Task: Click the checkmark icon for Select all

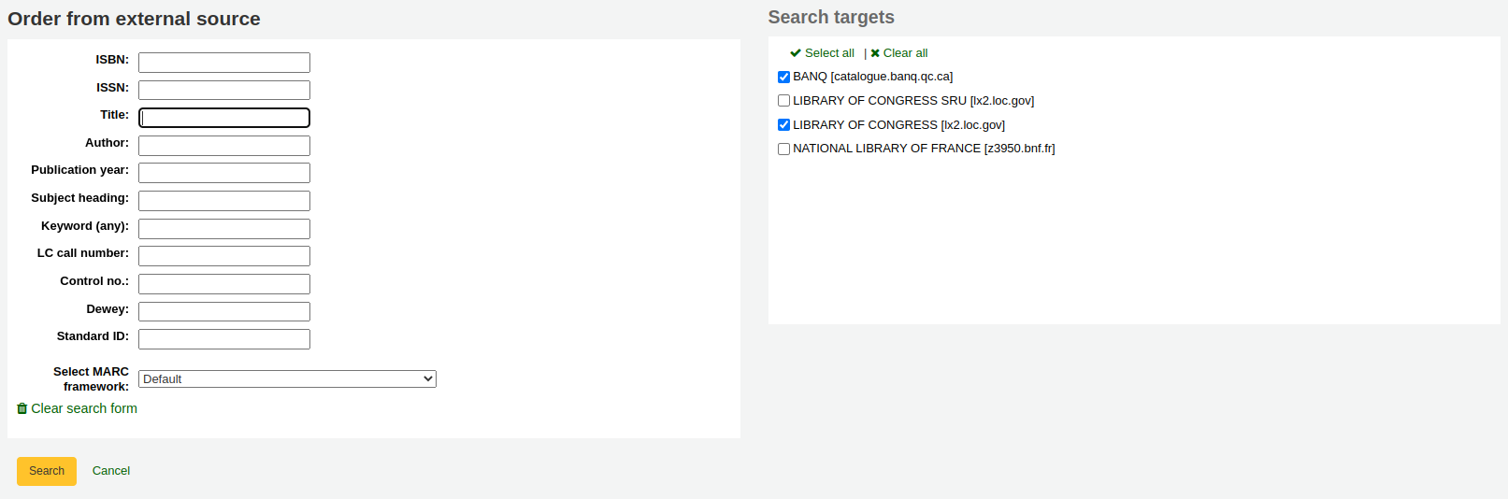Action: (796, 53)
